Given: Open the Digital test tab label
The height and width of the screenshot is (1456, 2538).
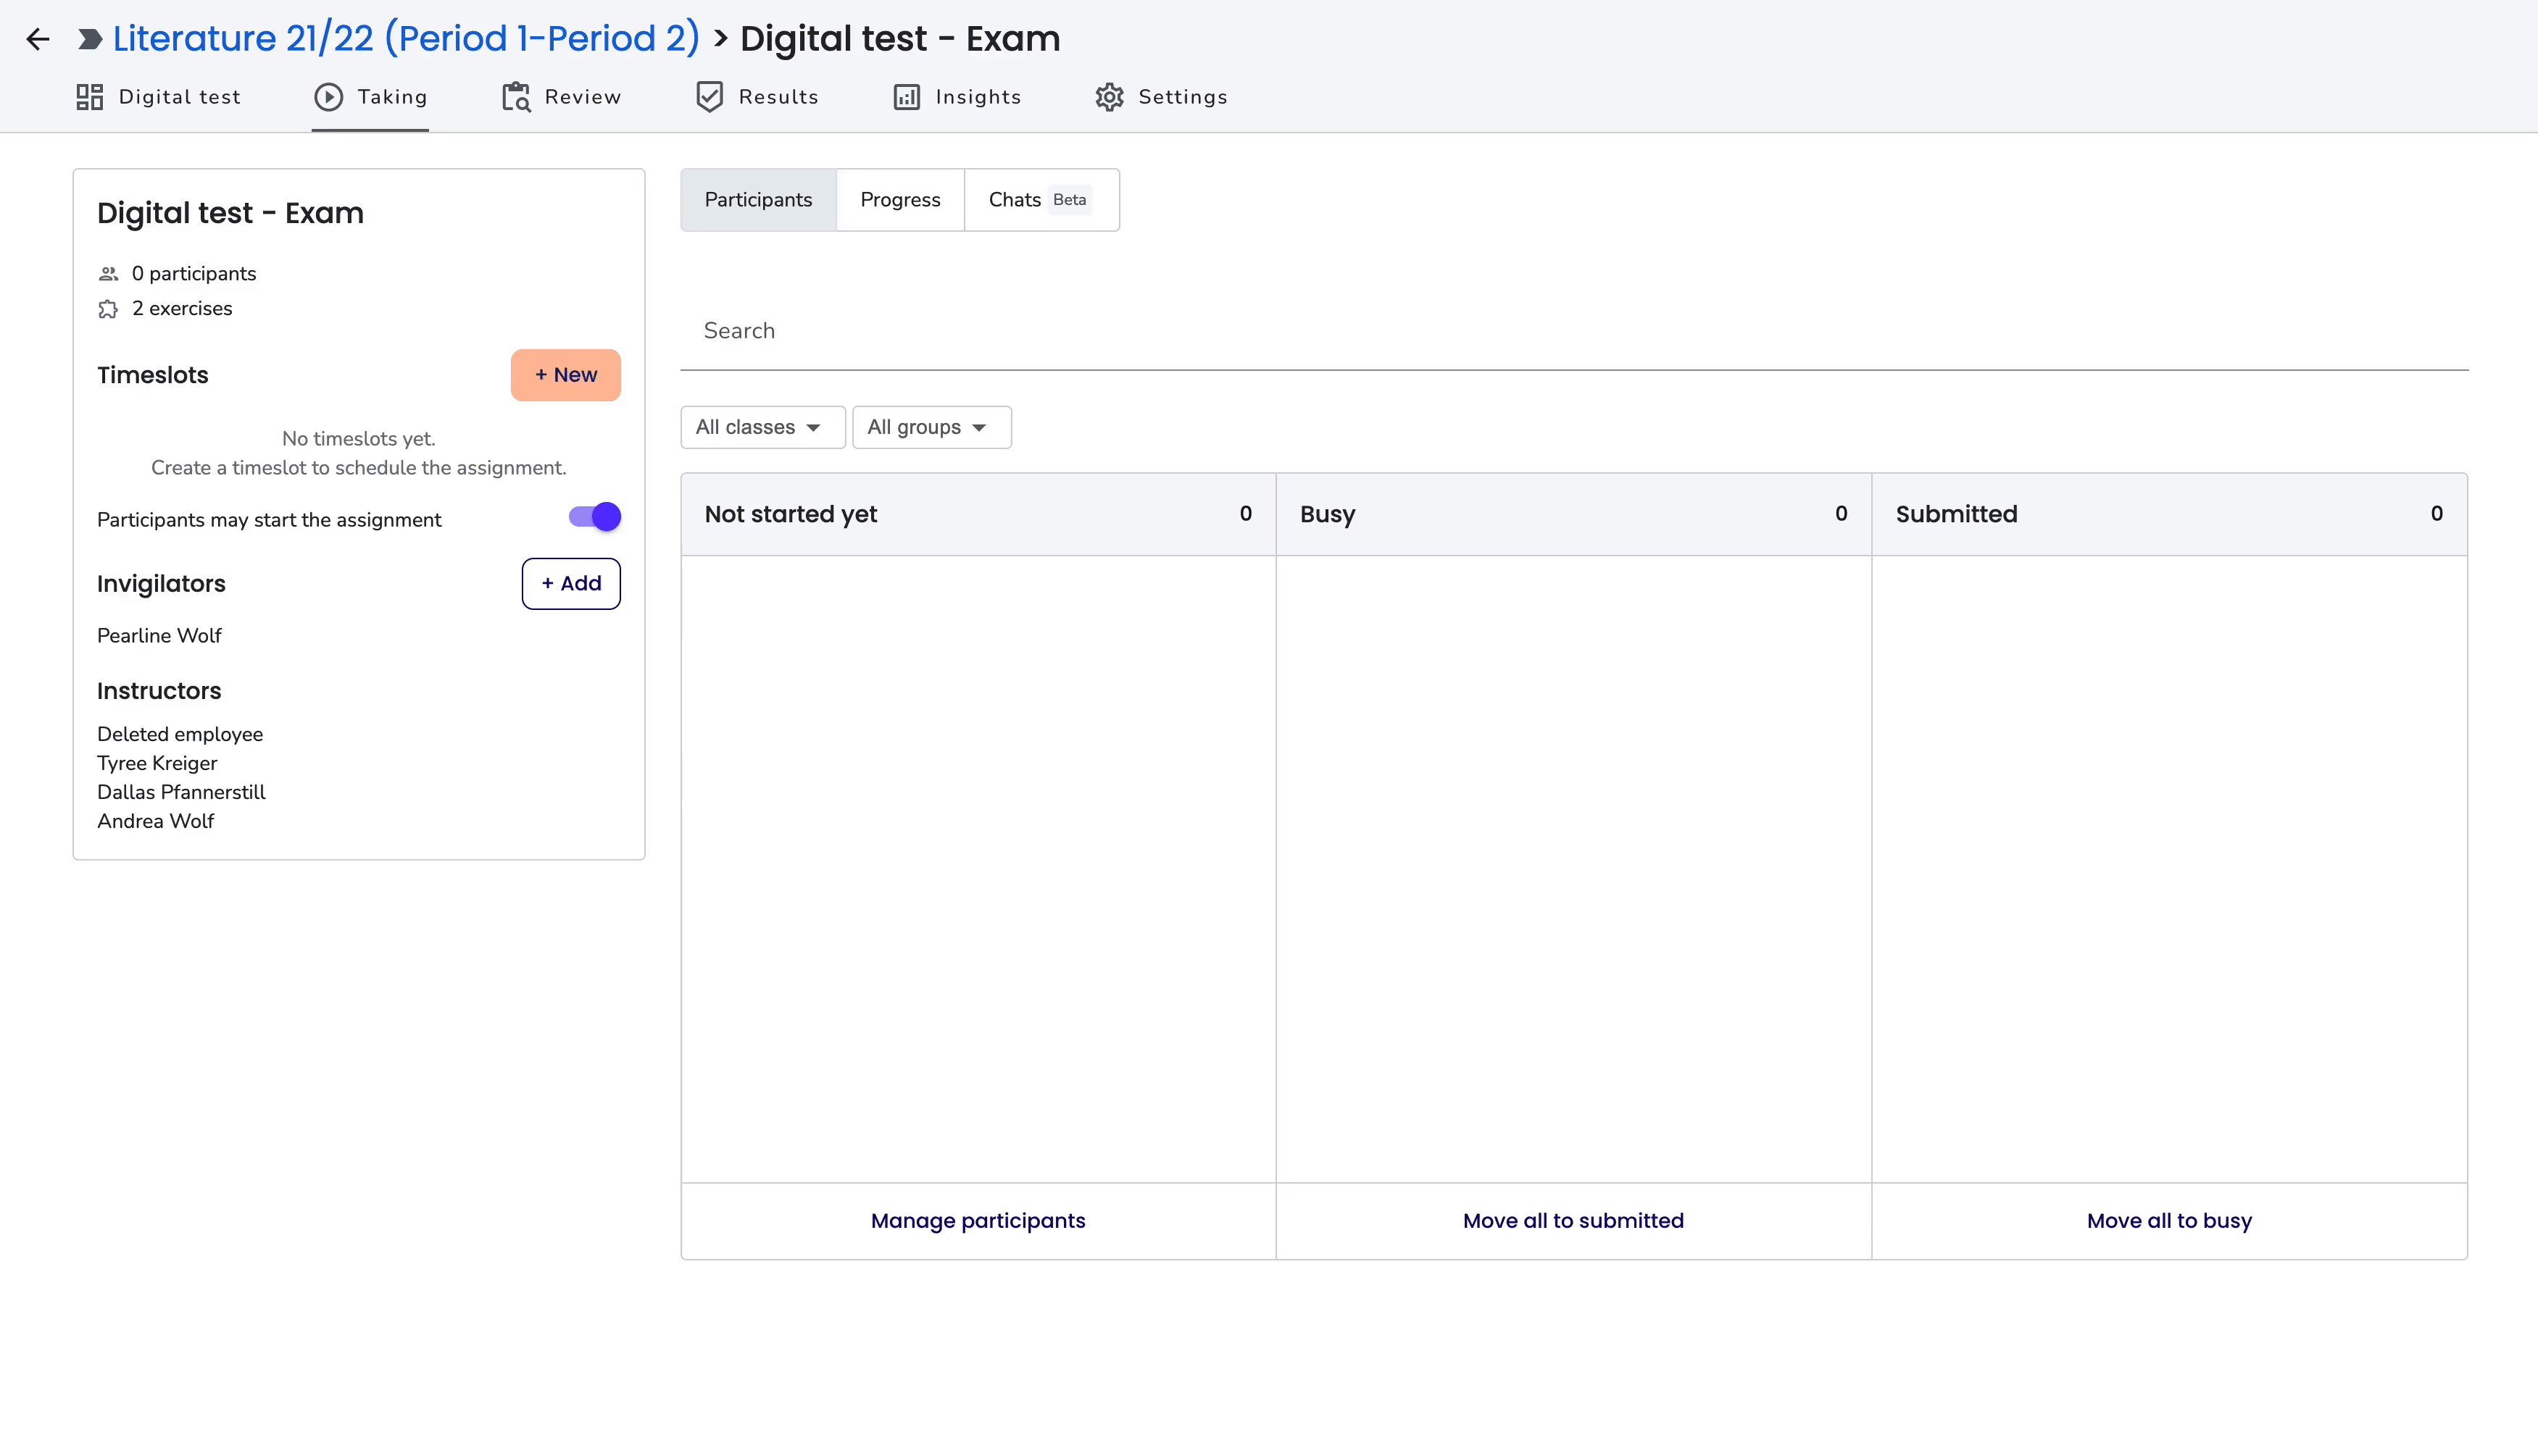Looking at the screenshot, I should pyautogui.click(x=180, y=97).
